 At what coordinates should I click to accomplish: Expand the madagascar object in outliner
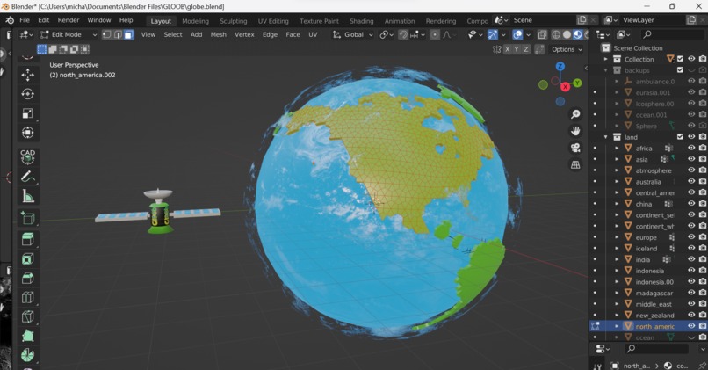pos(617,293)
